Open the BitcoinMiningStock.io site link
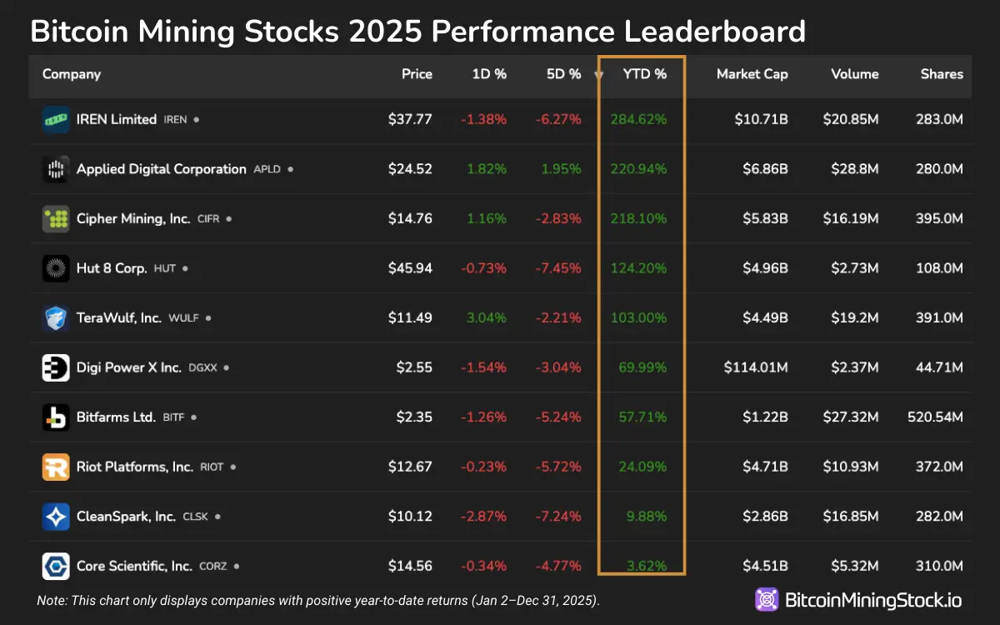 (x=872, y=599)
